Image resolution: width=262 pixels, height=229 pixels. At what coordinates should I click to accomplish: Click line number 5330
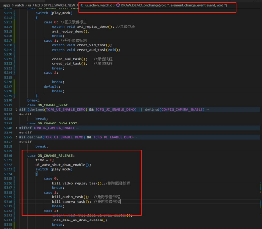8,202
